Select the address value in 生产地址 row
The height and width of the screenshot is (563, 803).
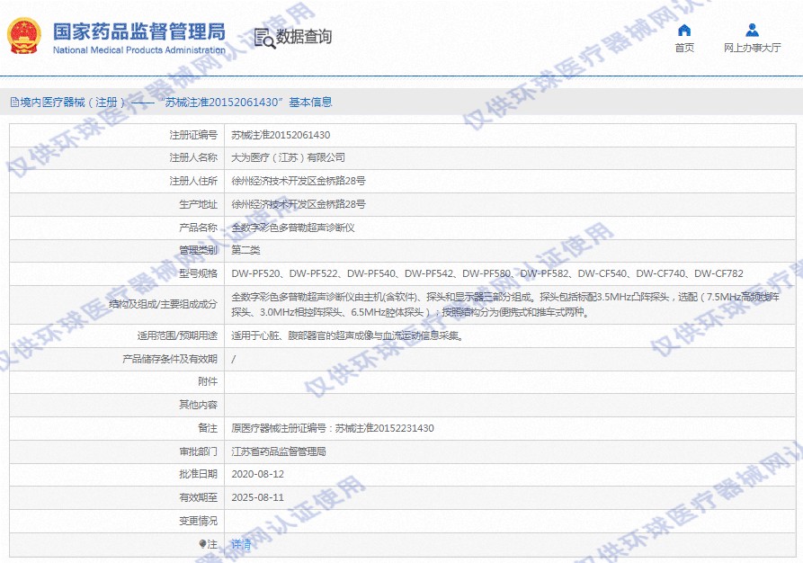click(299, 204)
